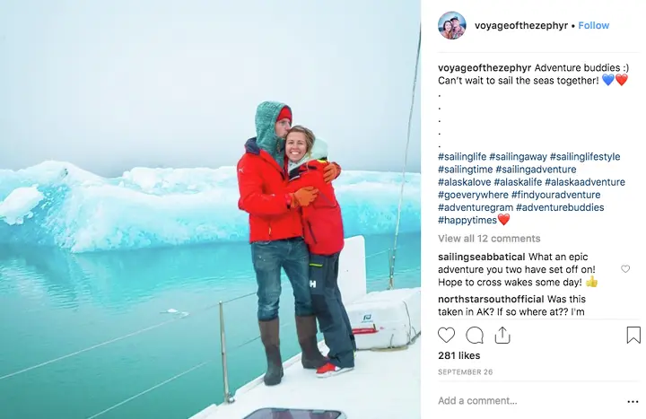Open the #alaskalove hashtag
Image resolution: width=646 pixels, height=419 pixels.
coord(465,182)
